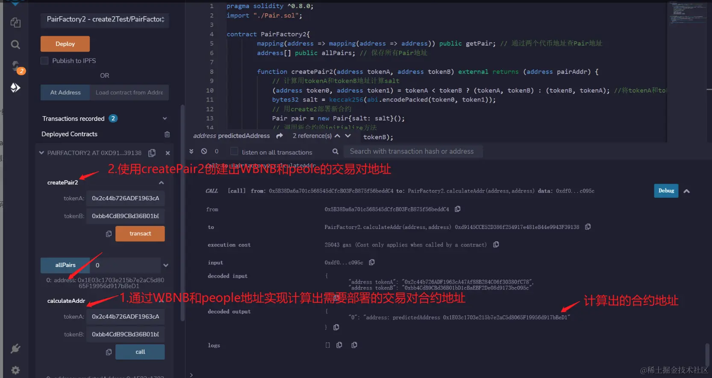712x378 pixels.
Task: Open the Plugin Manager plug icon
Action: point(15,349)
